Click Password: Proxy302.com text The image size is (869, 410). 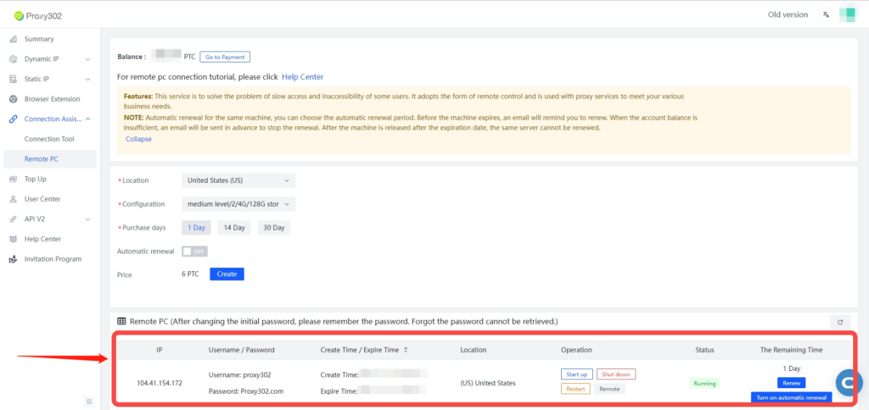click(246, 391)
